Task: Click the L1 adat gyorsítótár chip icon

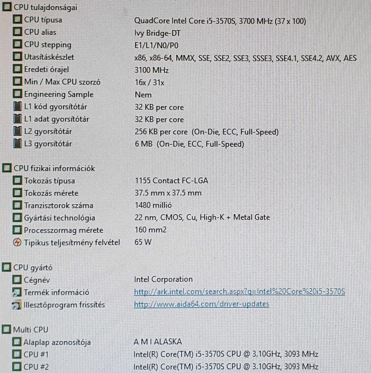Action: tap(17, 119)
